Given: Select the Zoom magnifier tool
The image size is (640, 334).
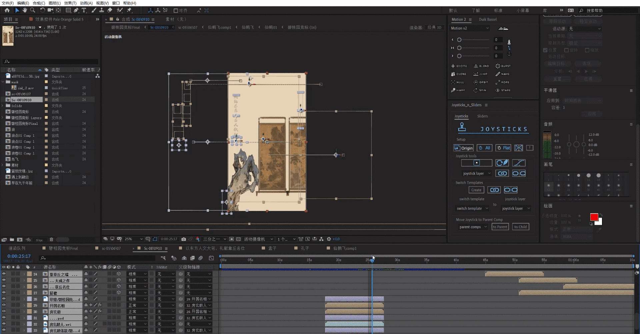Looking at the screenshot, I should pyautogui.click(x=33, y=10).
